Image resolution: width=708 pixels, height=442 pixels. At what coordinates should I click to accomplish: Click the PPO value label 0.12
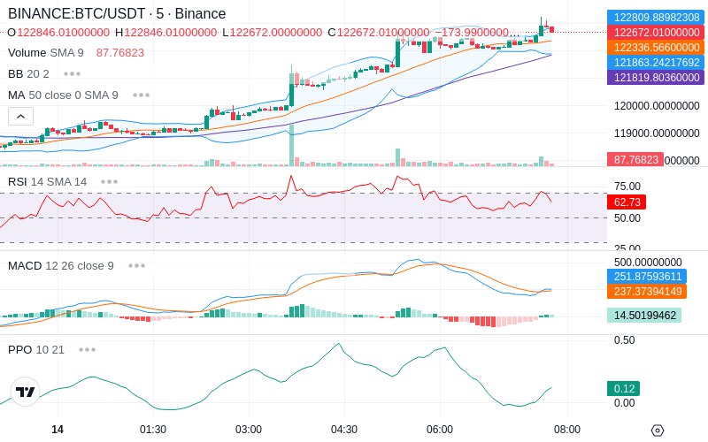click(624, 388)
